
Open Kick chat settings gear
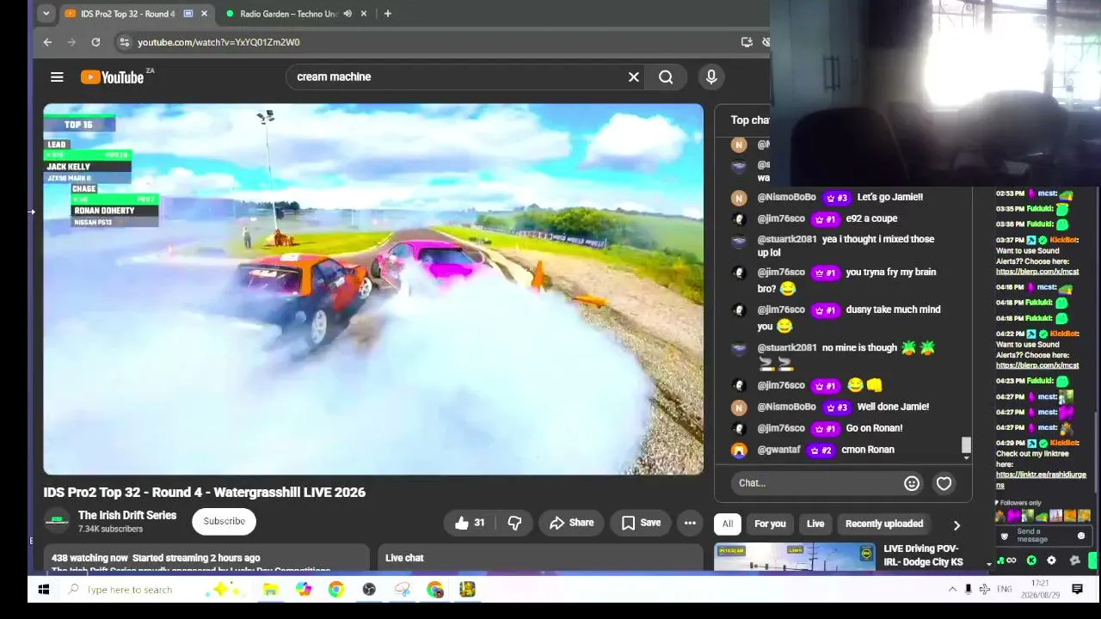(1051, 561)
